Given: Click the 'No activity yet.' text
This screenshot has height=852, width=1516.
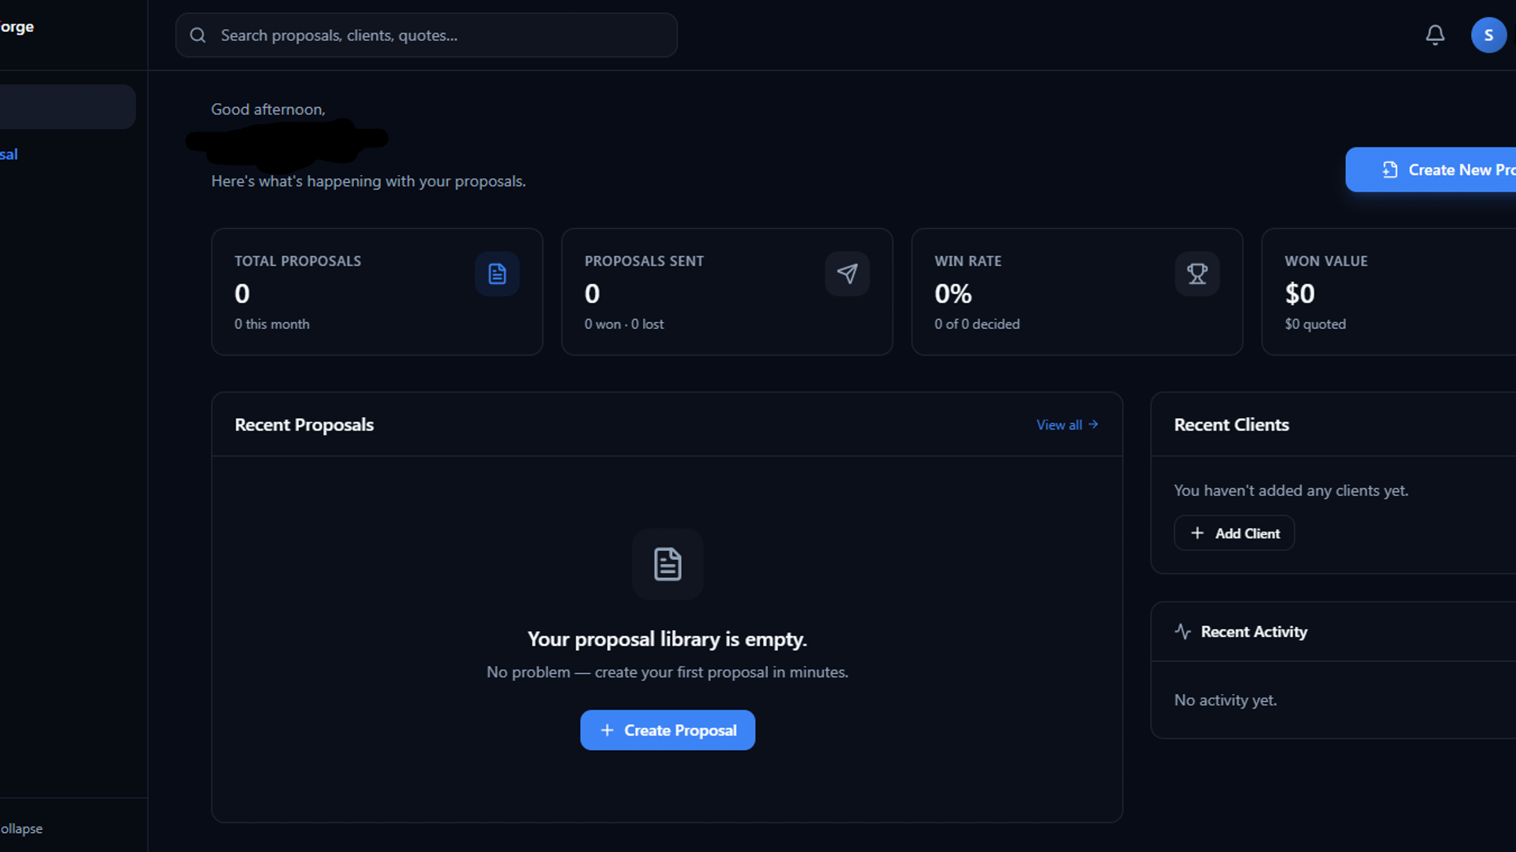Looking at the screenshot, I should pos(1225,700).
